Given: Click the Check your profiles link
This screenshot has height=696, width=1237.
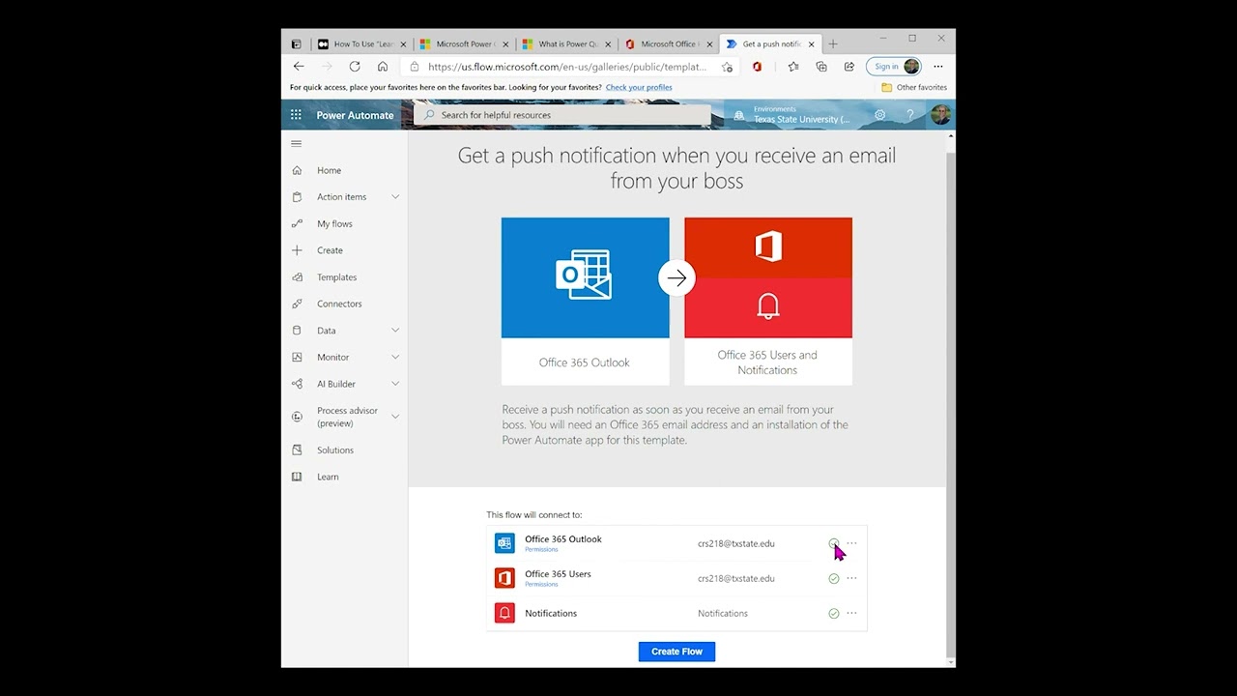Looking at the screenshot, I should click(x=639, y=87).
